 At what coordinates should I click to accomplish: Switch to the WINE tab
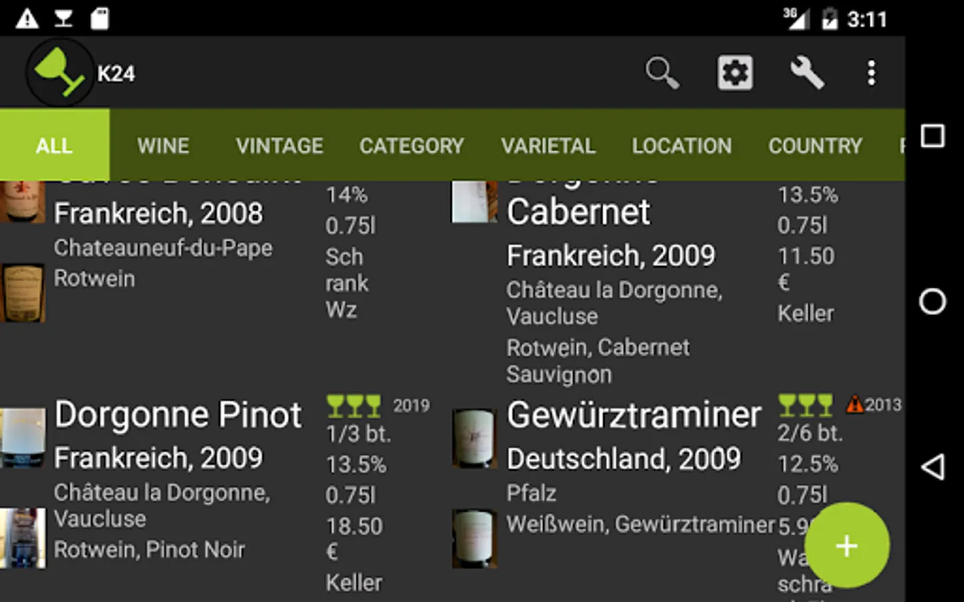pyautogui.click(x=163, y=145)
